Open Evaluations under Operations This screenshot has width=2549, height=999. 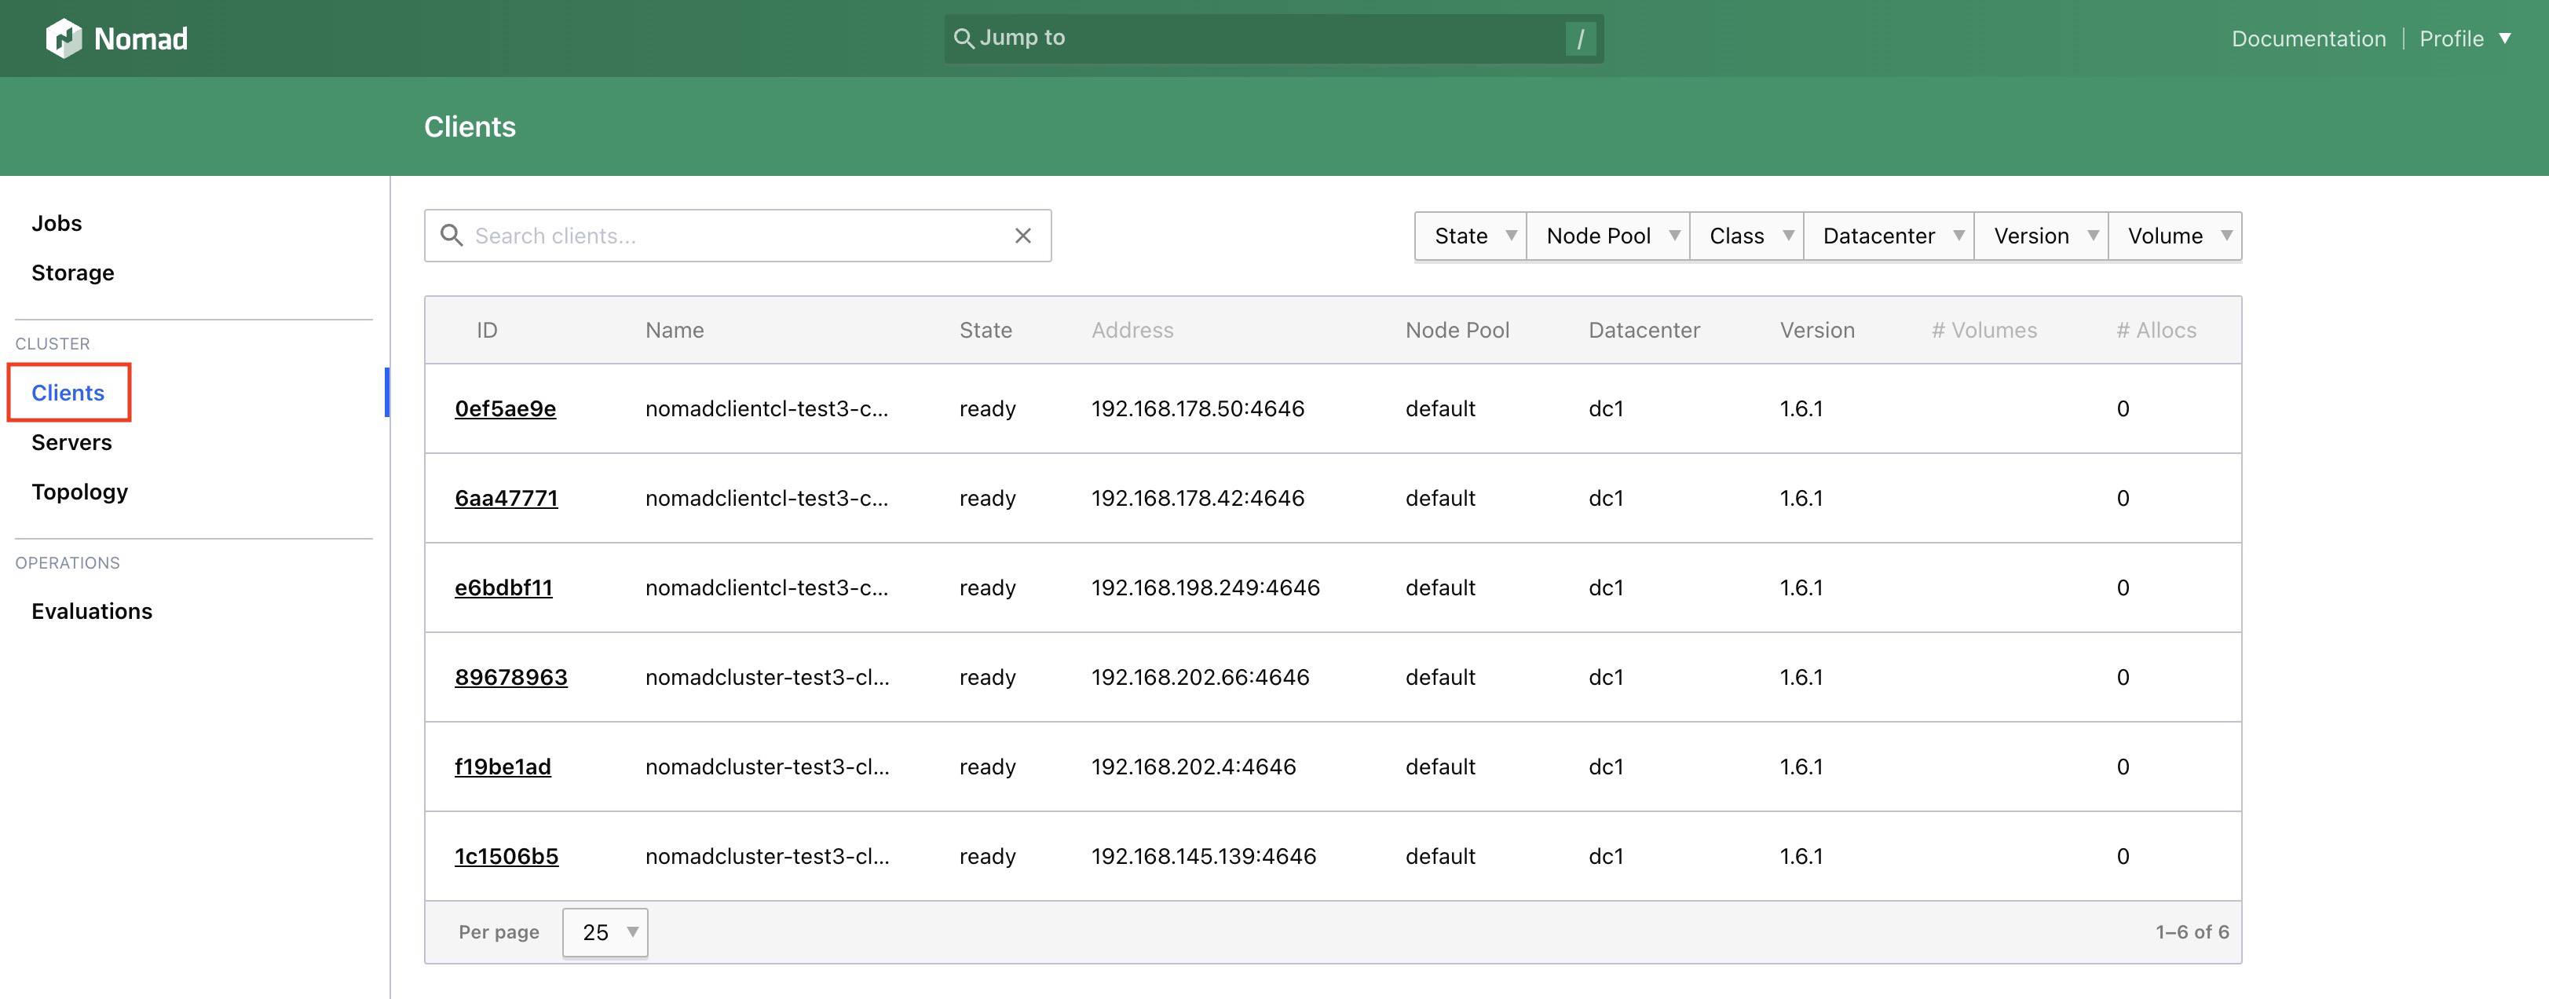[x=91, y=611]
